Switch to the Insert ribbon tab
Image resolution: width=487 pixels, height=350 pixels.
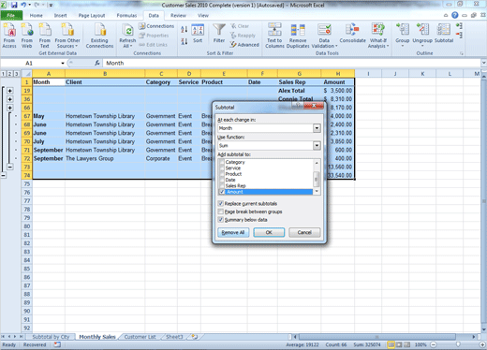point(60,15)
